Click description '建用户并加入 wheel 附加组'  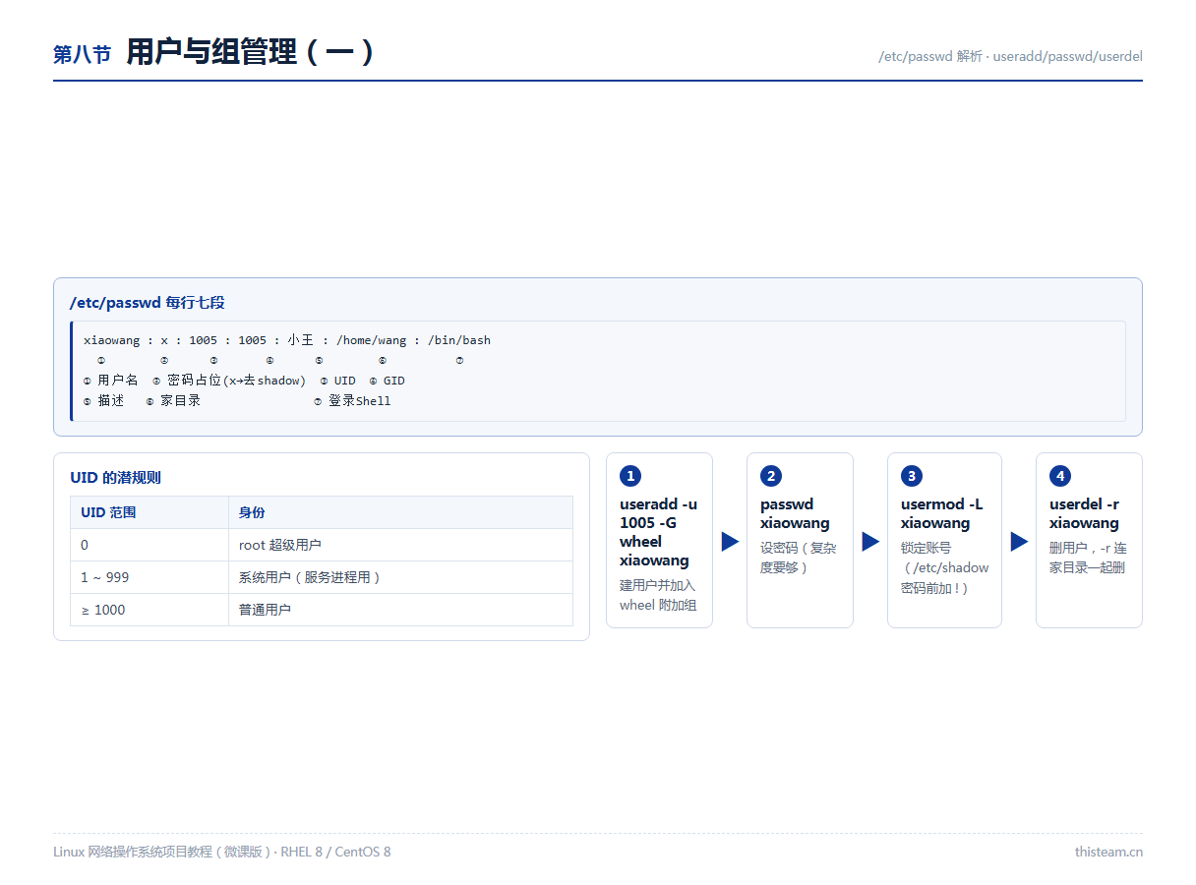coord(658,595)
